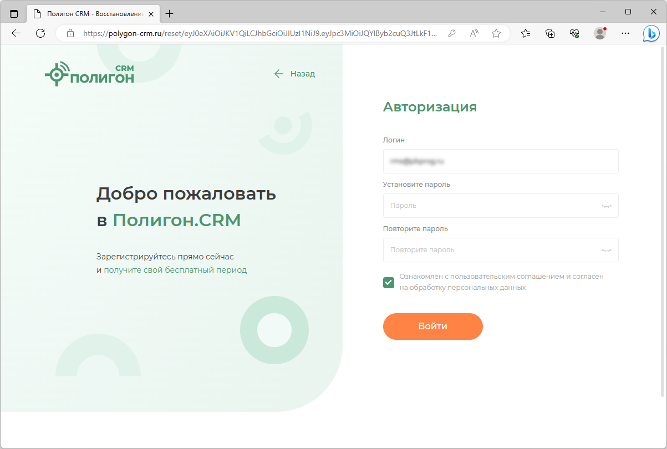Focus the Логин input field
This screenshot has height=449, width=667.
pos(501,161)
